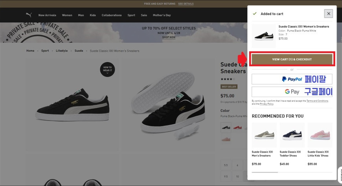Close the Added to cart panel
This screenshot has height=186, width=342.
329,14
